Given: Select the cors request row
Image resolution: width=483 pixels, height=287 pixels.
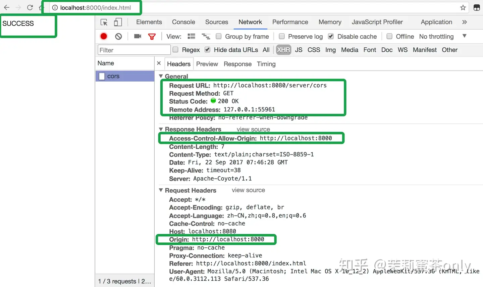Looking at the screenshot, I should click(x=125, y=76).
